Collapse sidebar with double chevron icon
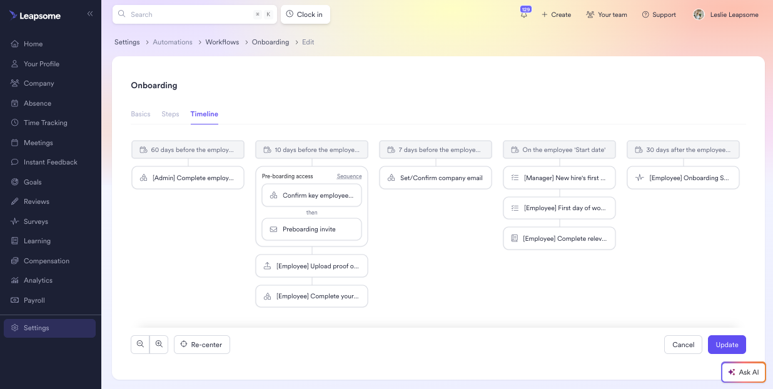This screenshot has height=389, width=773. point(90,14)
